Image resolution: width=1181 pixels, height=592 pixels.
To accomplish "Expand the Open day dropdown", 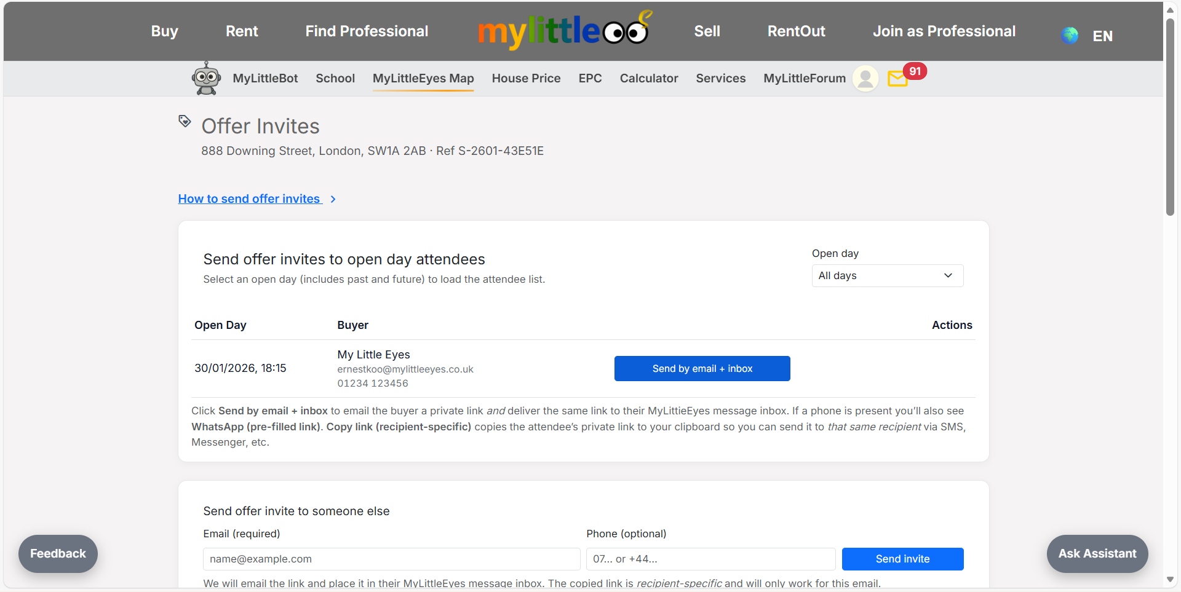I will point(887,275).
